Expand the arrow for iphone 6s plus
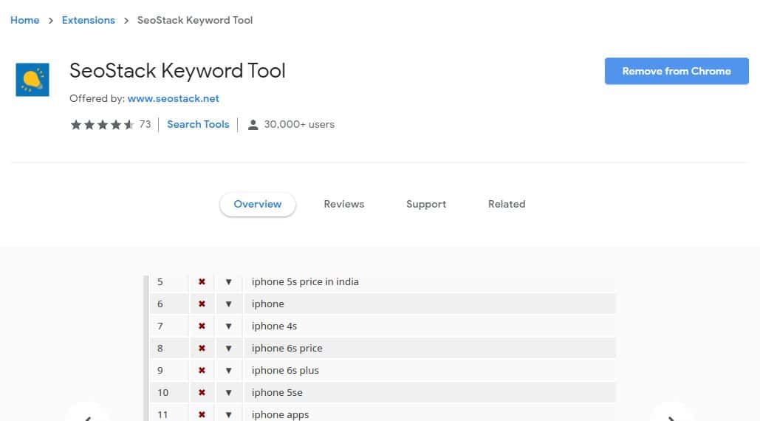Viewport: 760px width, 421px height. click(x=228, y=371)
